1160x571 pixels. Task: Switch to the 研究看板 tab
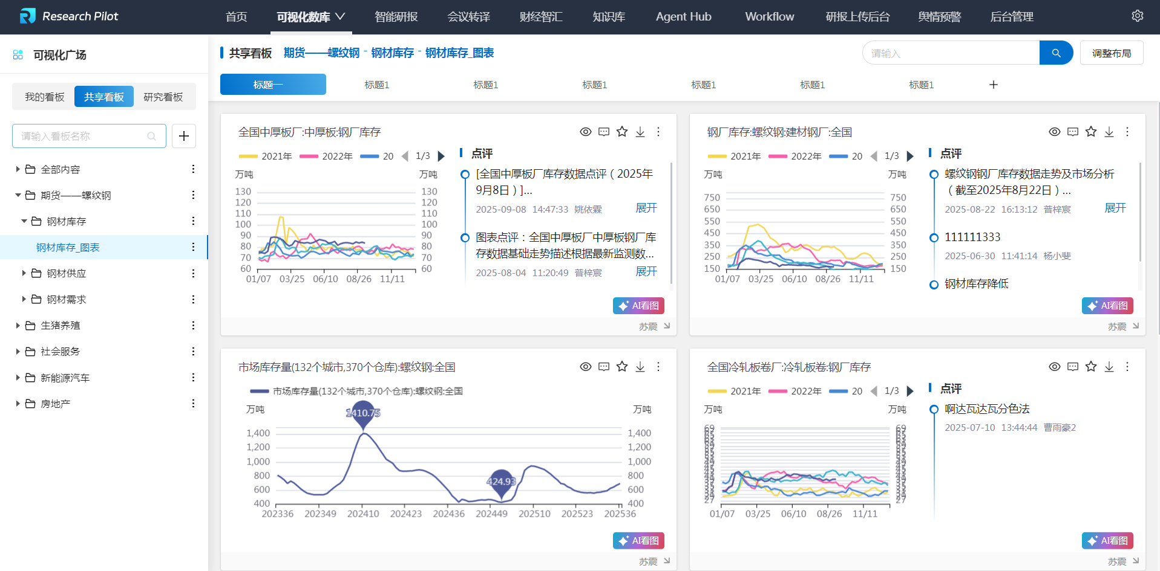163,97
